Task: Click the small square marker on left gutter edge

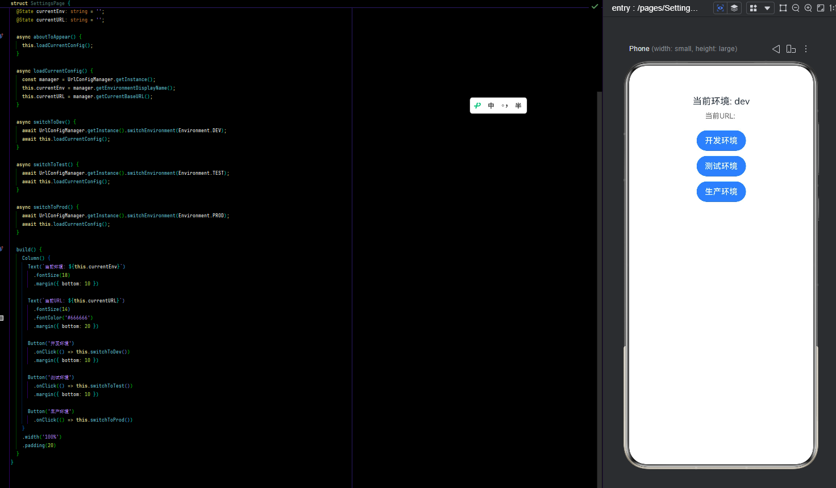Action: click(2, 318)
